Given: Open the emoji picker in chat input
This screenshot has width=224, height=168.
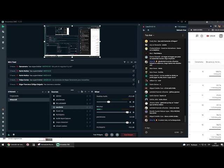Looking at the screenshot, I should point(146,132).
